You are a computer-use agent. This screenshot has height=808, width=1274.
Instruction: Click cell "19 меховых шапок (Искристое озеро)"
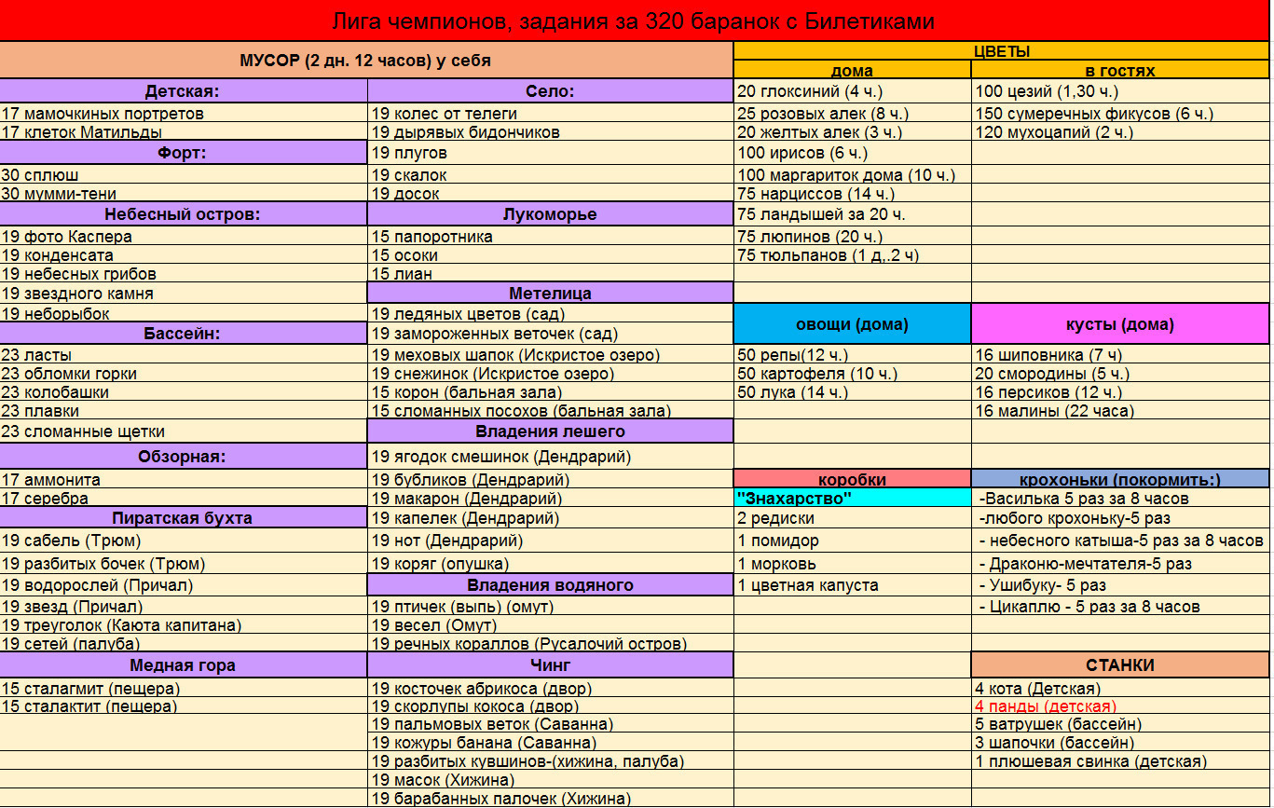550,355
